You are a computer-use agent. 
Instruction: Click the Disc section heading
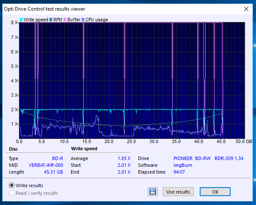click(x=14, y=149)
